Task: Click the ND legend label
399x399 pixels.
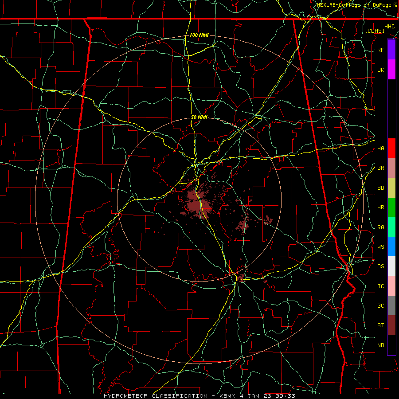Action: coord(380,345)
